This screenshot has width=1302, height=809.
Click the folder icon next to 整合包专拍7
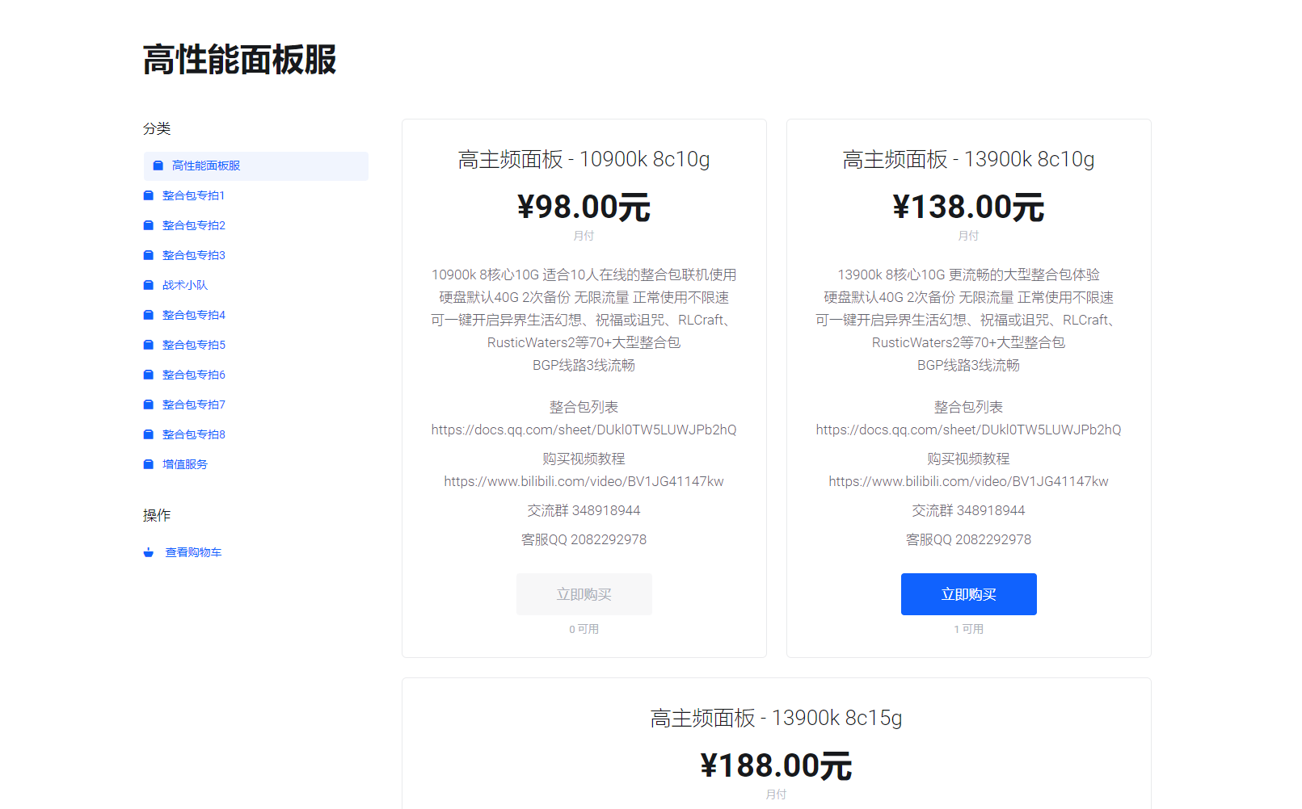coord(149,404)
